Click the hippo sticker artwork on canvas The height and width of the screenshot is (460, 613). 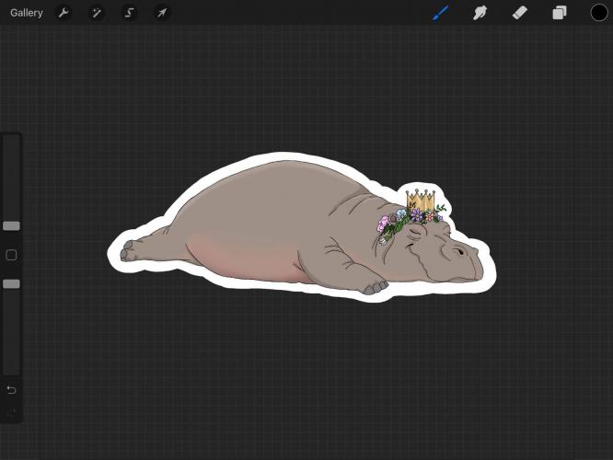(302, 227)
